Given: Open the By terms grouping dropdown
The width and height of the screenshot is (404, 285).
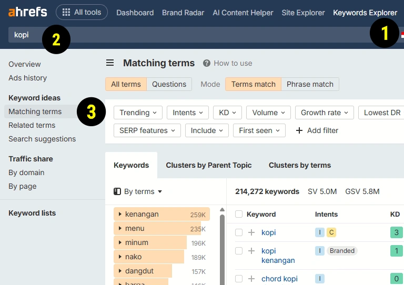Looking at the screenshot, I should point(138,191).
